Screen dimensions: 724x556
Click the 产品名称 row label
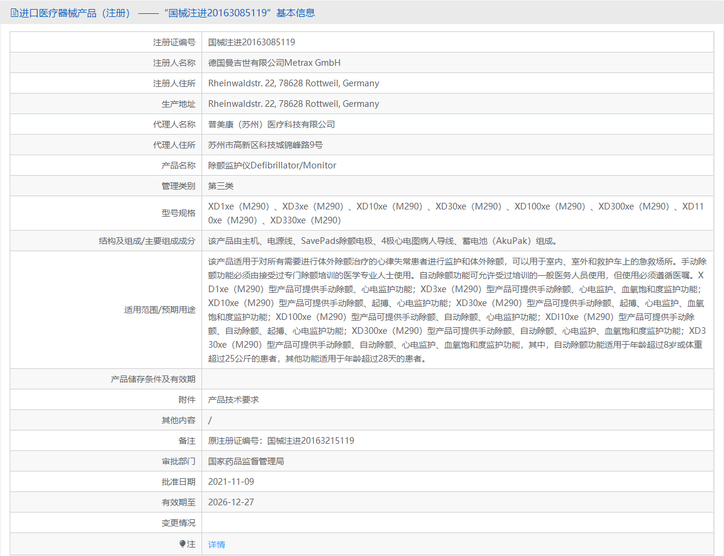click(x=179, y=165)
